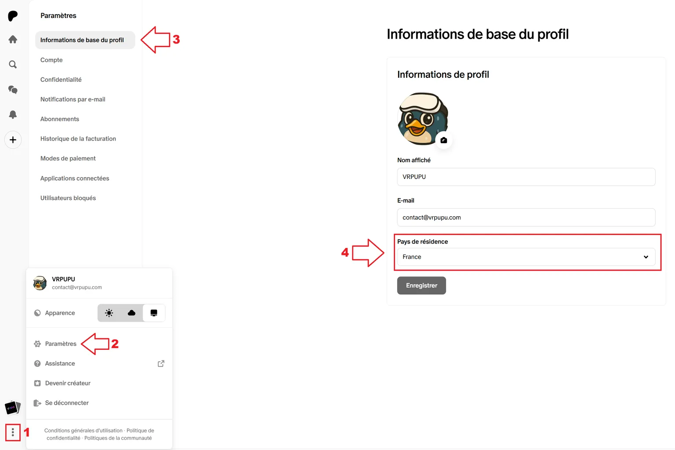Viewport: 675px width, 450px height.
Task: Open the search magnifier icon
Action: click(x=13, y=65)
